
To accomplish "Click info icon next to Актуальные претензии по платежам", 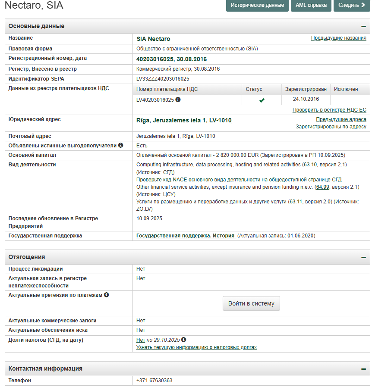I will click(x=106, y=295).
